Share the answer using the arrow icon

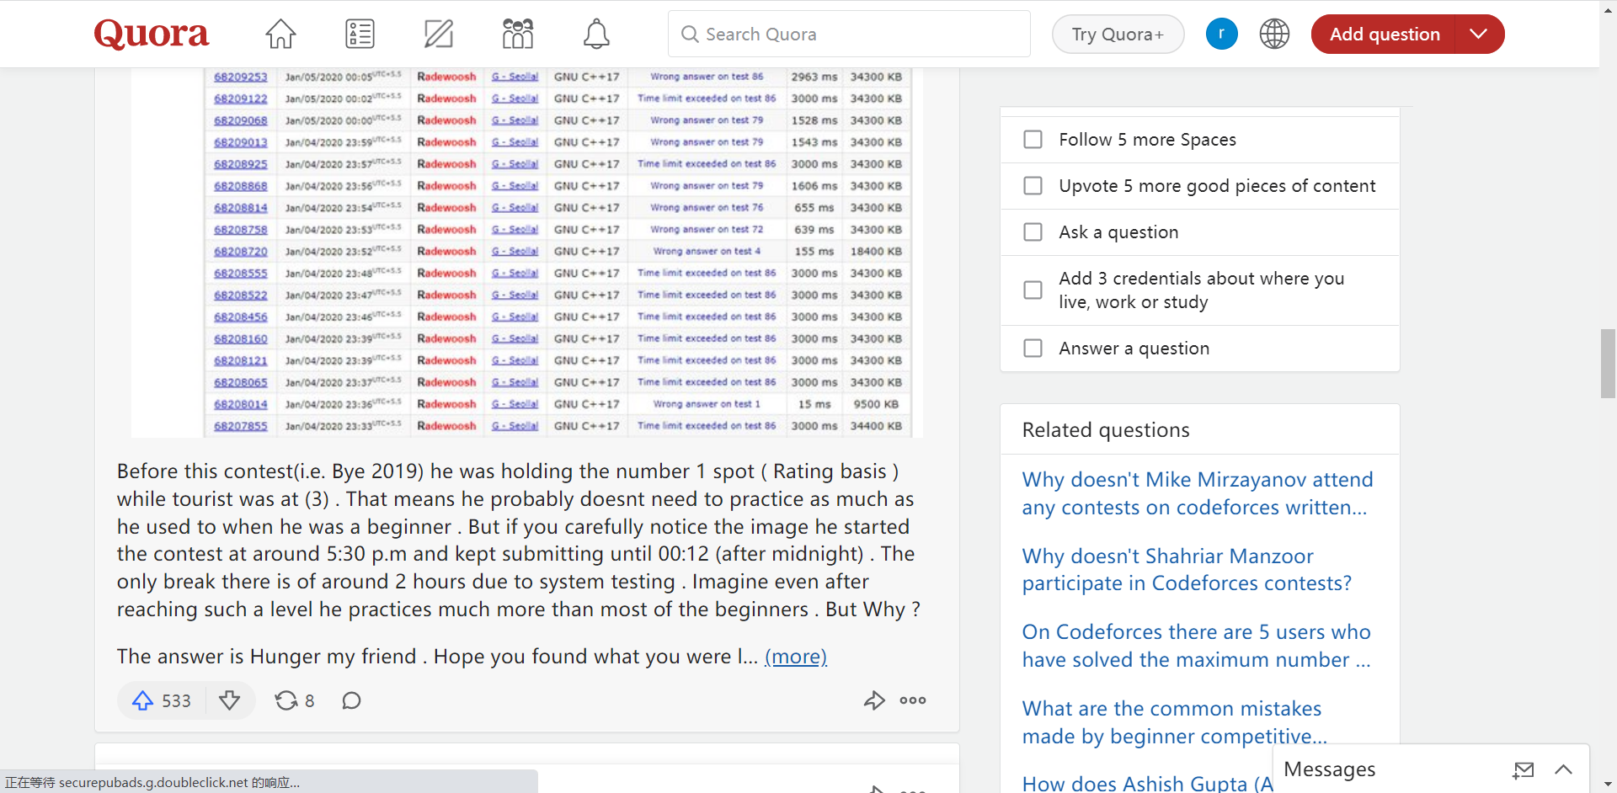[x=874, y=700]
